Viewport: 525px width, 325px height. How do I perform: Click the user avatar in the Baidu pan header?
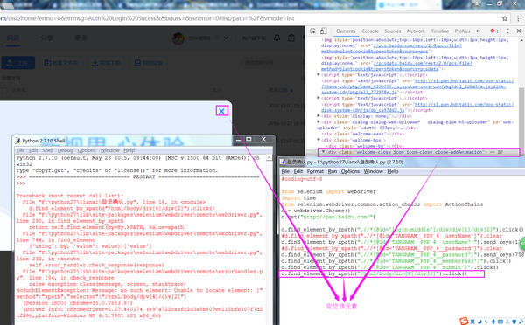click(178, 38)
